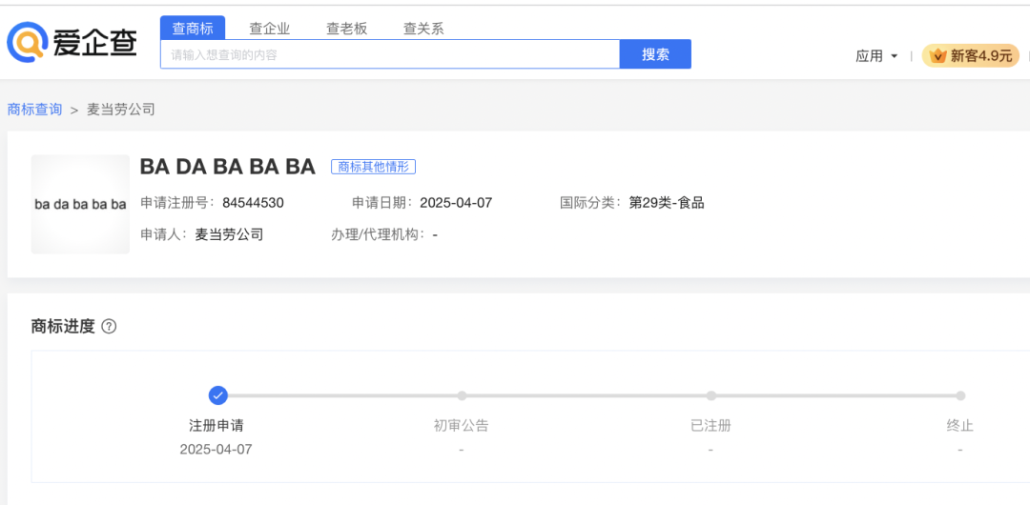Click the BA DA BA BA BA title
This screenshot has width=1030, height=505.
[228, 167]
